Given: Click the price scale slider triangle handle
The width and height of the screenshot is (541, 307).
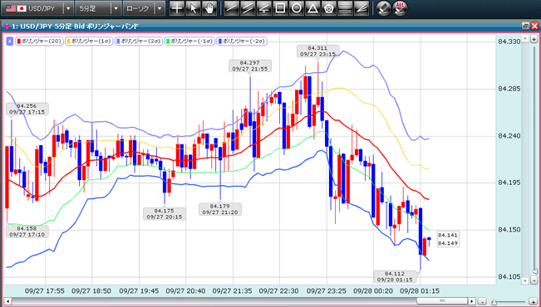Looking at the screenshot, I should tap(535, 271).
